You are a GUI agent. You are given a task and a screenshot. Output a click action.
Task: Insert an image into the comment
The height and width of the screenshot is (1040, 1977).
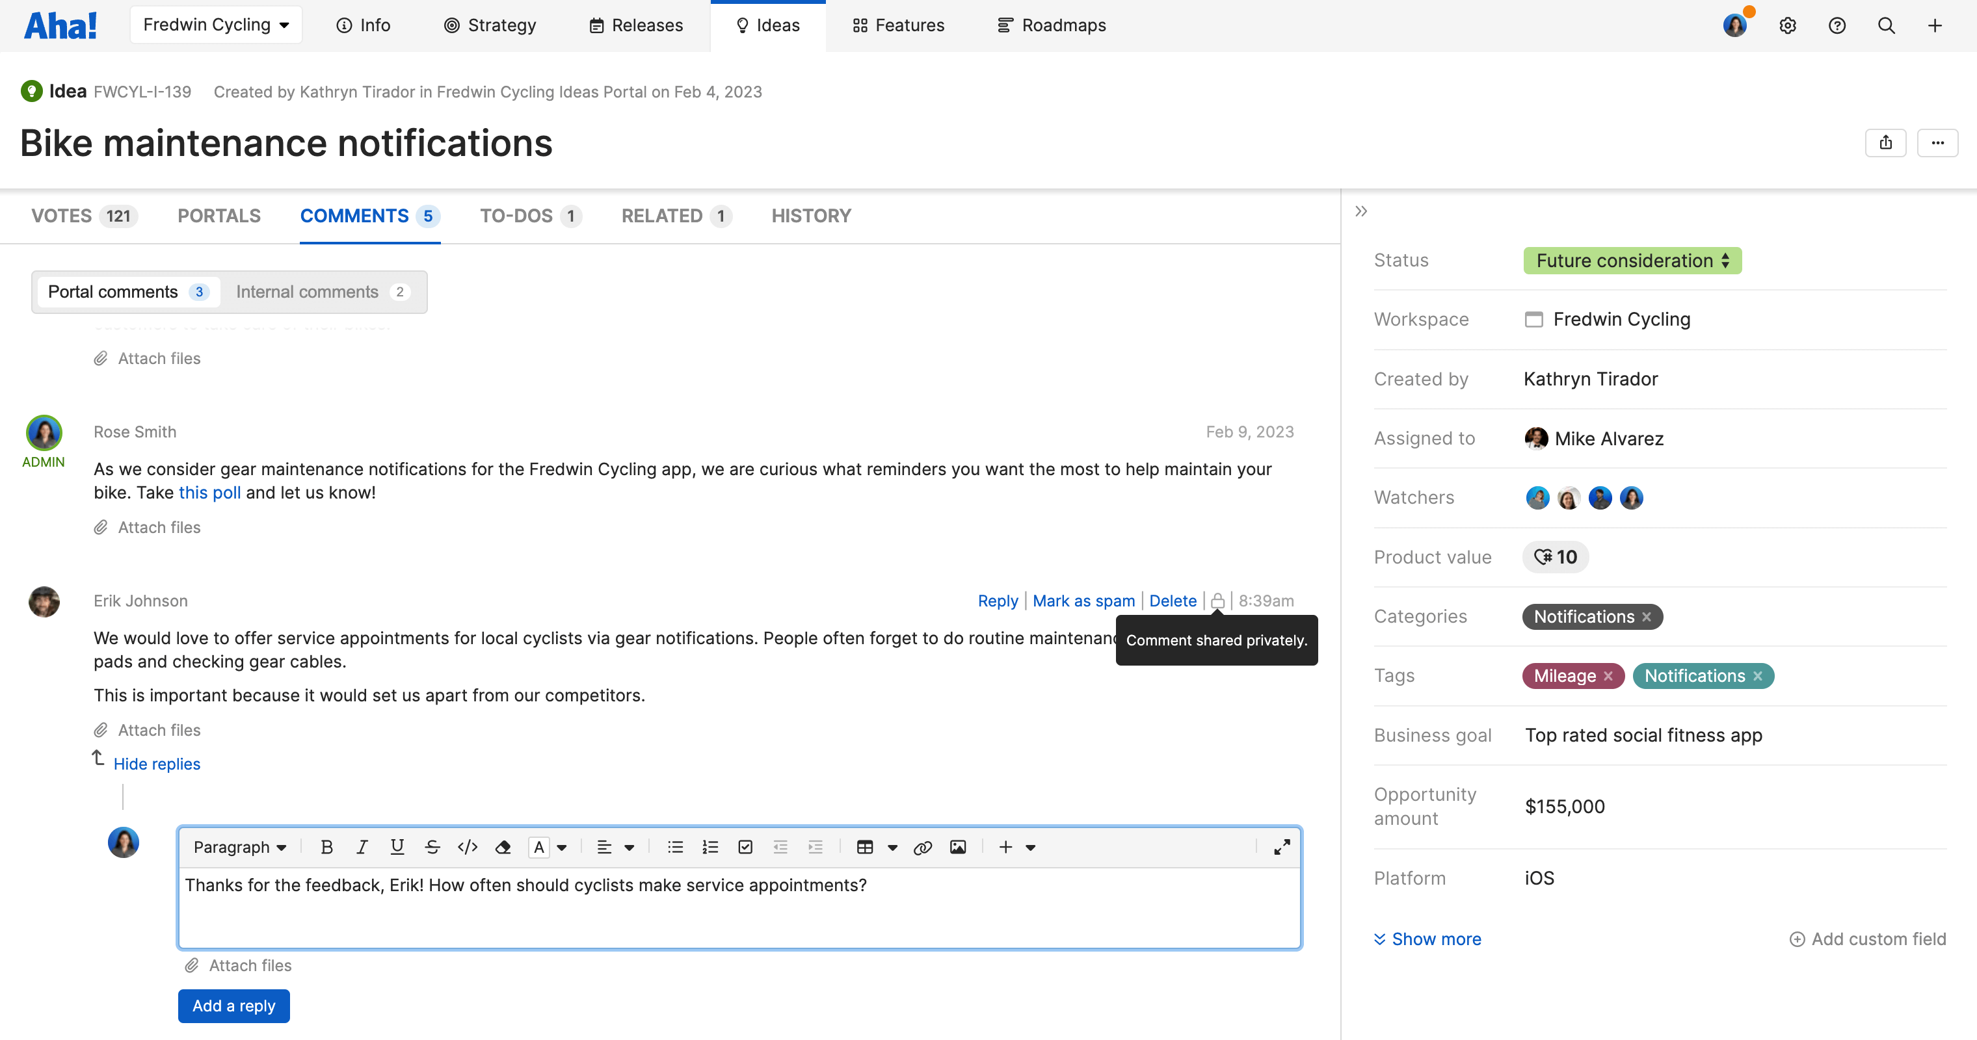pyautogui.click(x=958, y=847)
